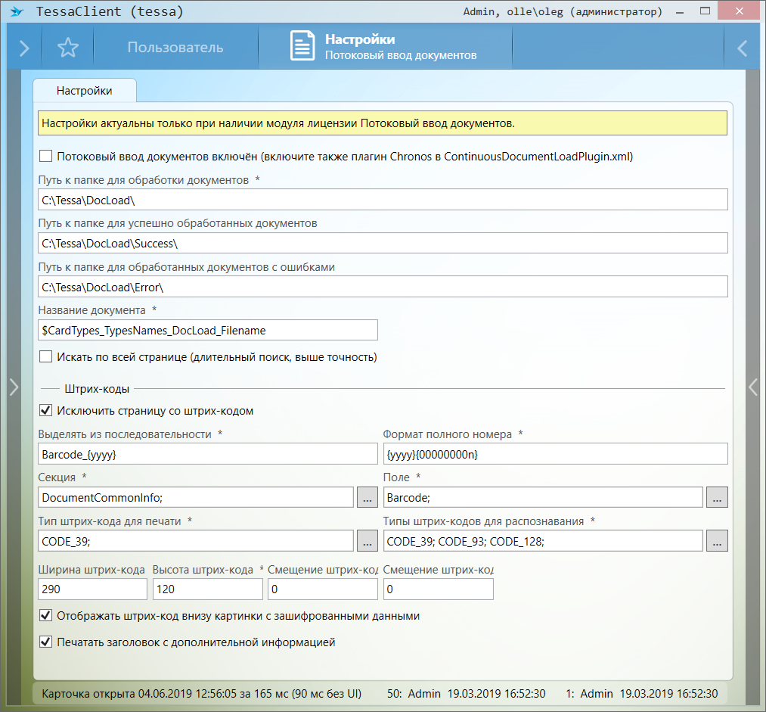Expand the right side panel chevron
766x712 pixels.
[x=752, y=387]
